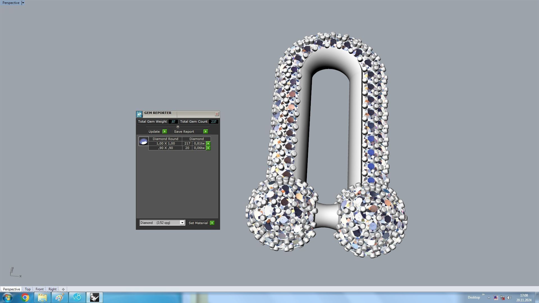Close the Gem Reporter panel
539x303 pixels.
click(x=217, y=114)
